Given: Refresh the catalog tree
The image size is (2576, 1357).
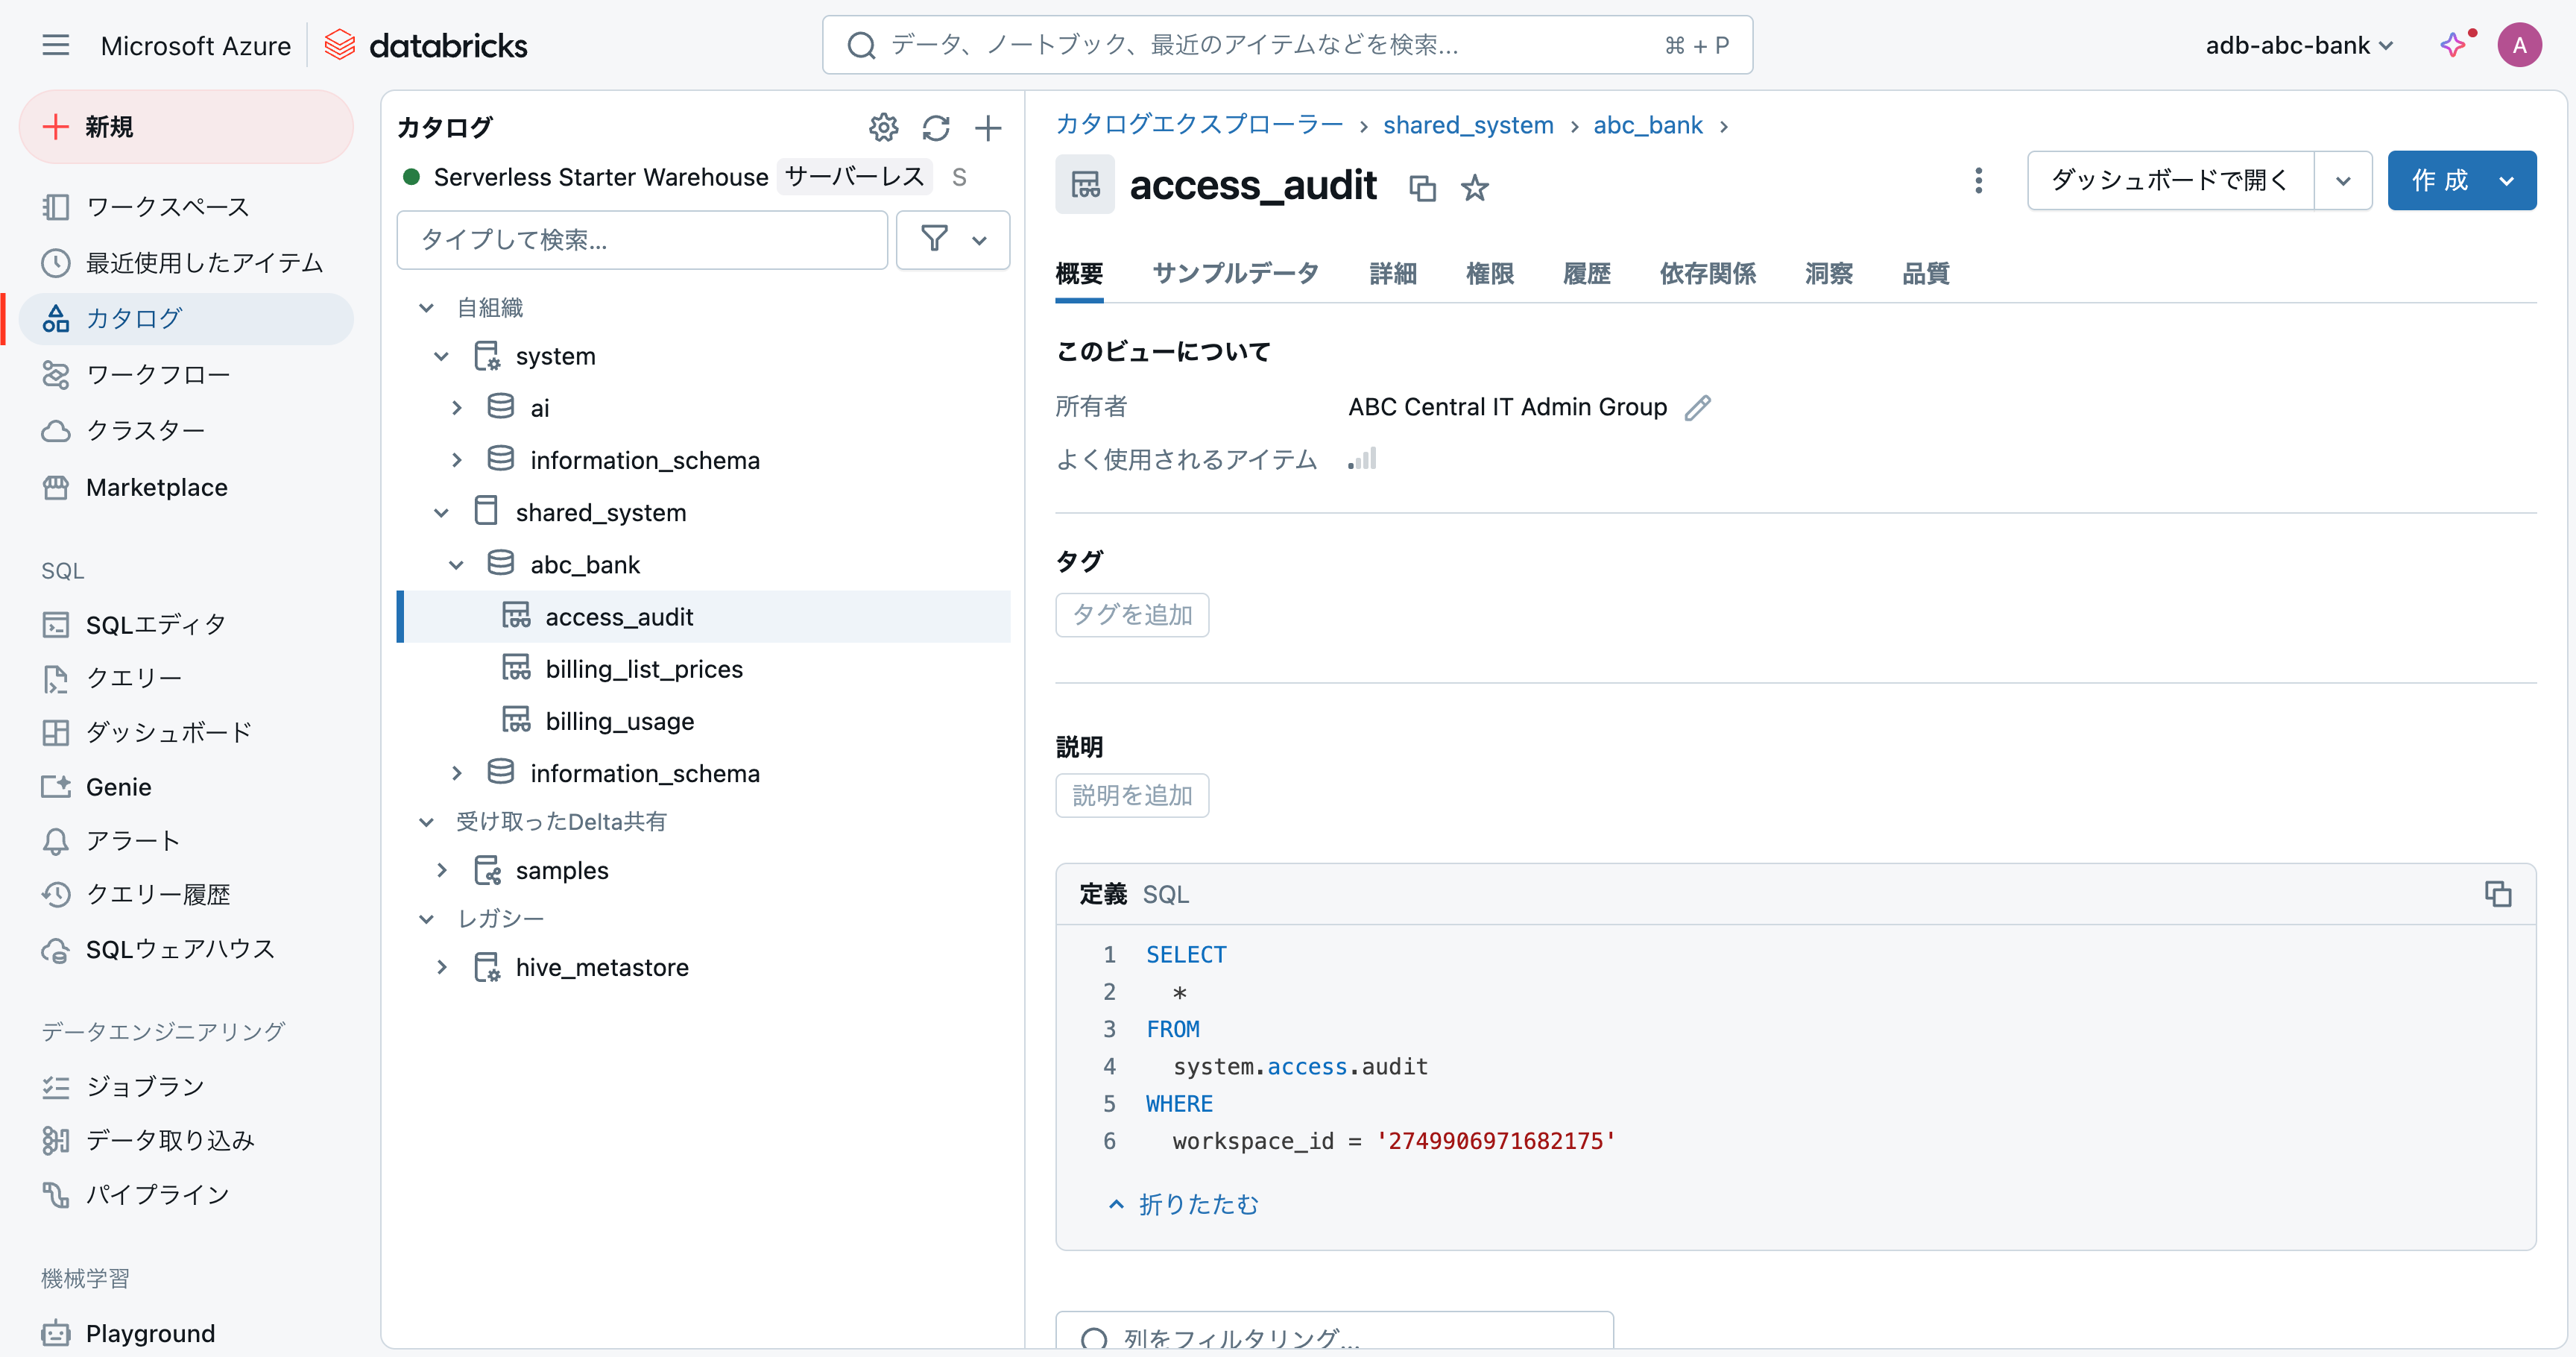Looking at the screenshot, I should pos(935,127).
